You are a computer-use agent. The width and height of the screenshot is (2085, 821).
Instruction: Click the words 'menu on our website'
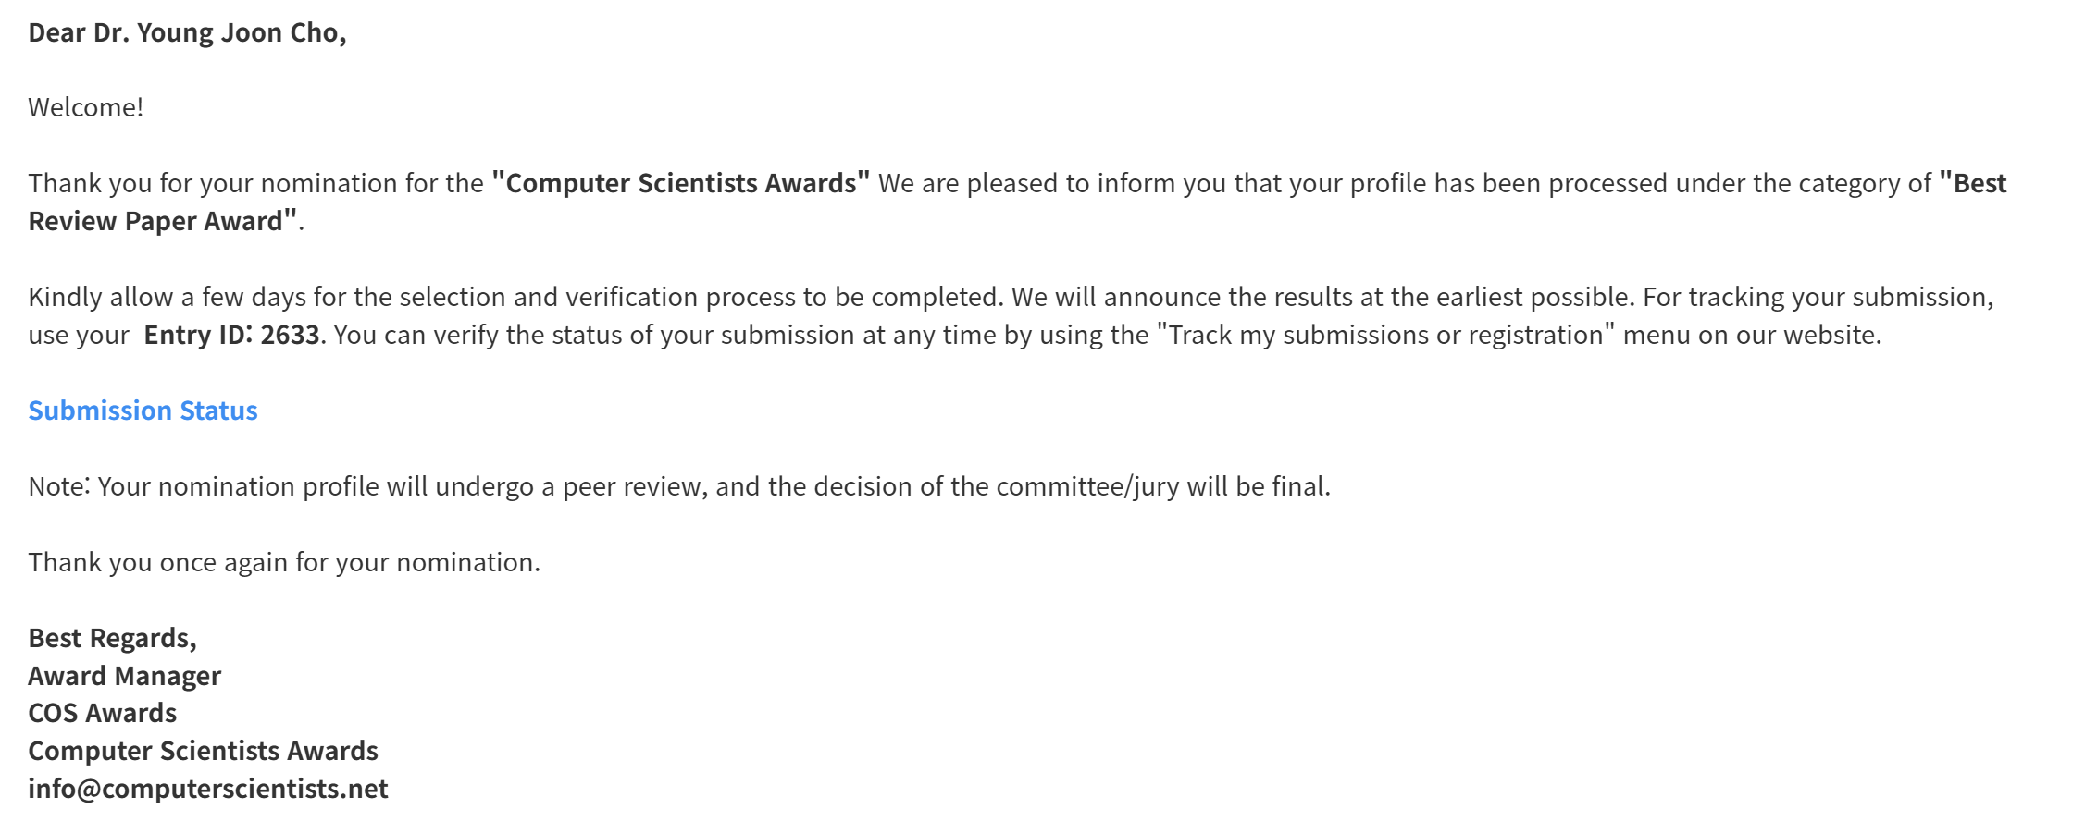pos(1751,335)
